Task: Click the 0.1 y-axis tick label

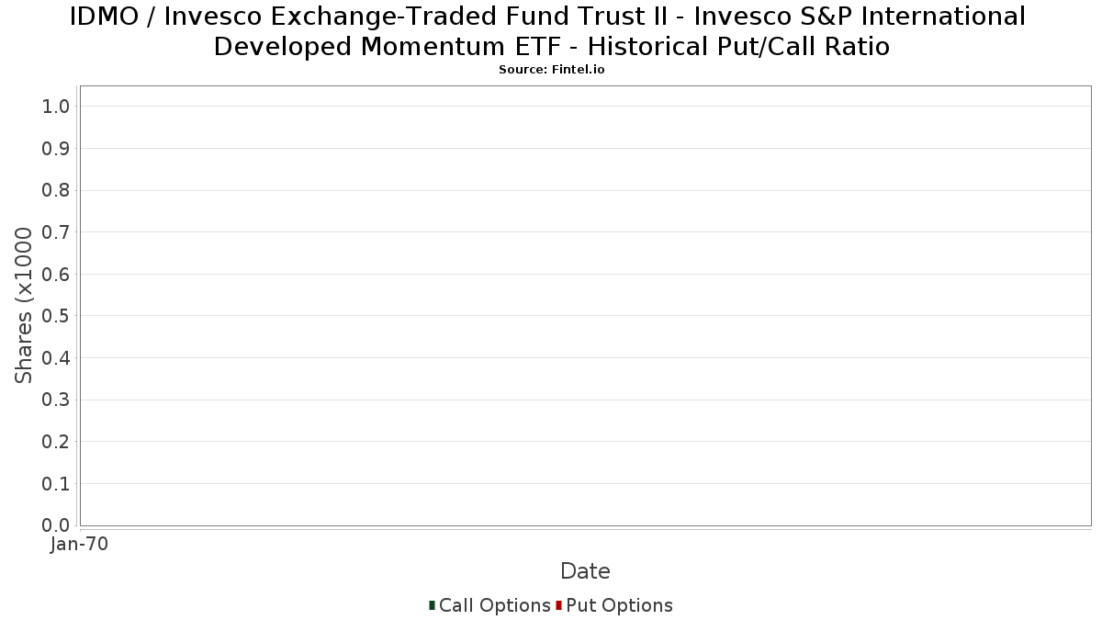Action: pyautogui.click(x=56, y=483)
